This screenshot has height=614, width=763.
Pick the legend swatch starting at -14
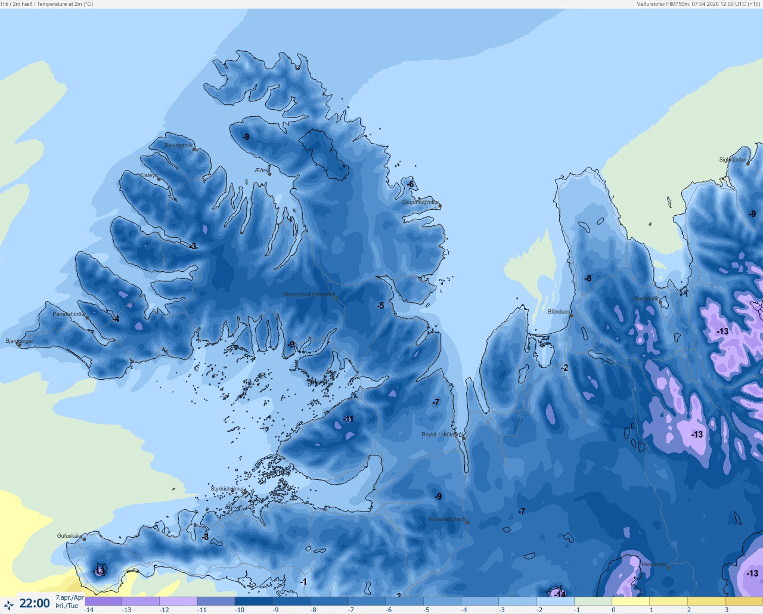coord(103,601)
